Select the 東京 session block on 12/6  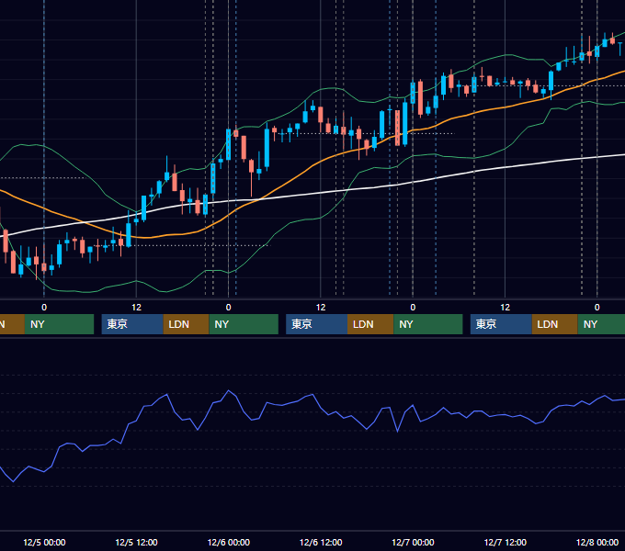316,324
